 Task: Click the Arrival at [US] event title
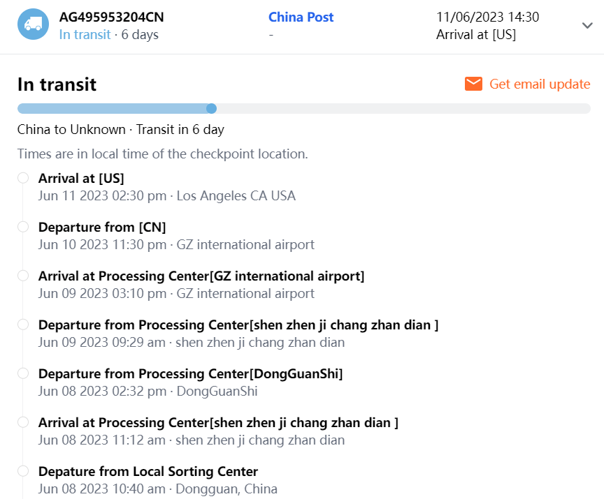pyautogui.click(x=81, y=178)
